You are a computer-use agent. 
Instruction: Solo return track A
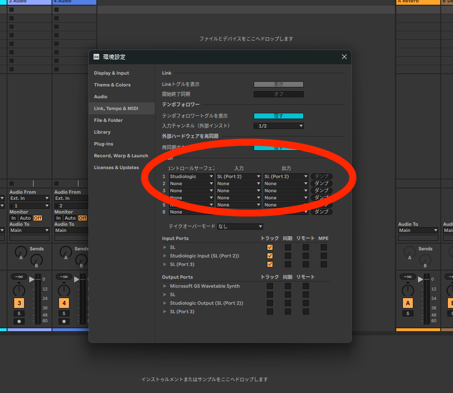pos(407,313)
